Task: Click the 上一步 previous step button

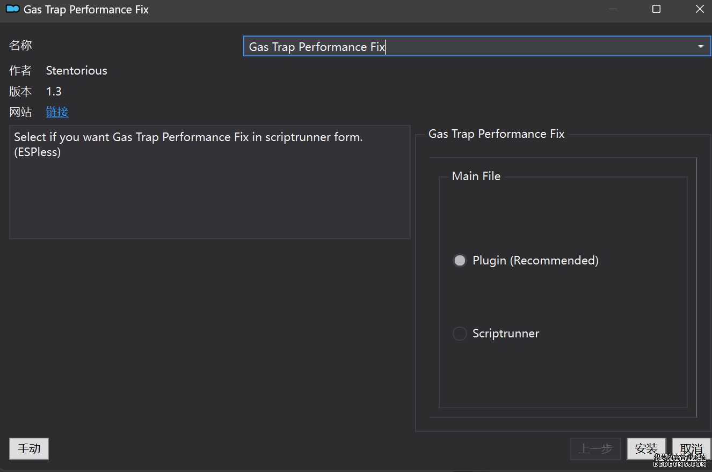Action: (595, 449)
